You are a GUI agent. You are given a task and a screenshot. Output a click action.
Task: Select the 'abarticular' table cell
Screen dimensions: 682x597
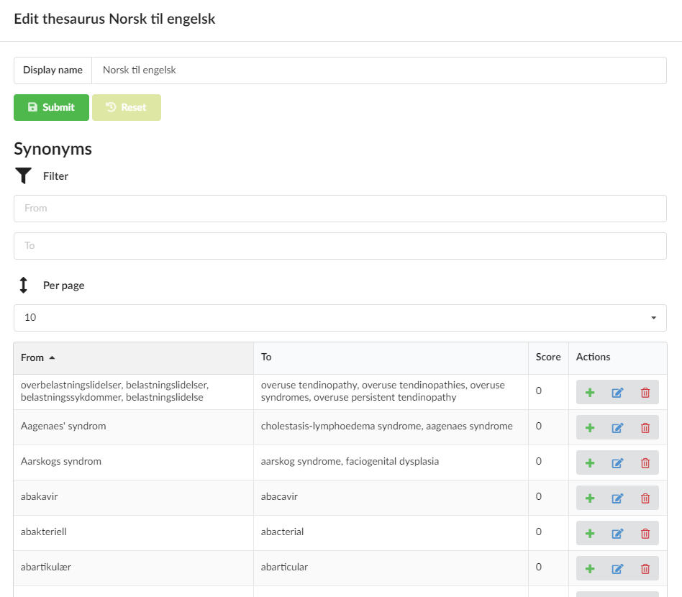391,568
